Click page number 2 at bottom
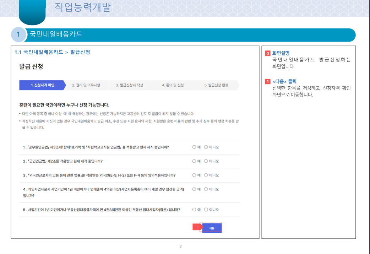 point(180,247)
